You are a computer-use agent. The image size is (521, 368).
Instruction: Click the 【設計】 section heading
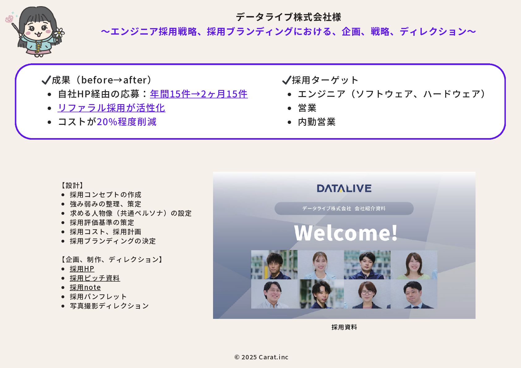[x=72, y=185]
